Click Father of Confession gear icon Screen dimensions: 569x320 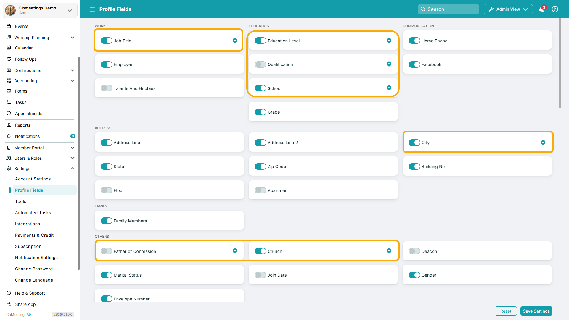click(x=235, y=251)
